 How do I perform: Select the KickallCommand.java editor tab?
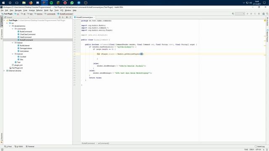84,17
